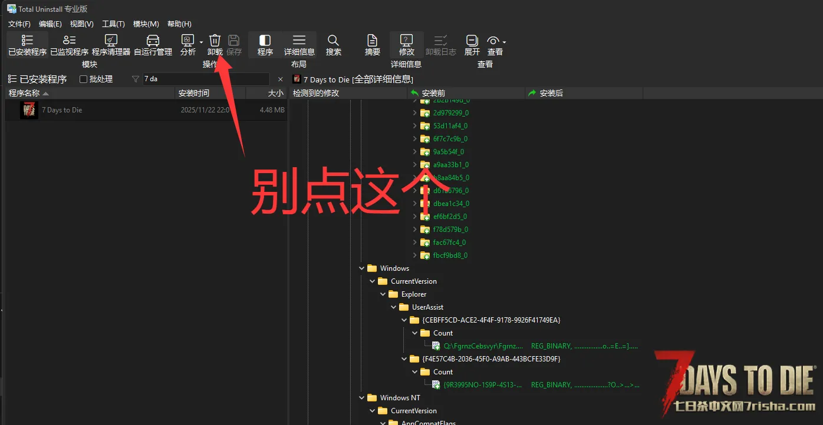Switch to 已监视程序 module
The image size is (823, 425).
point(69,45)
